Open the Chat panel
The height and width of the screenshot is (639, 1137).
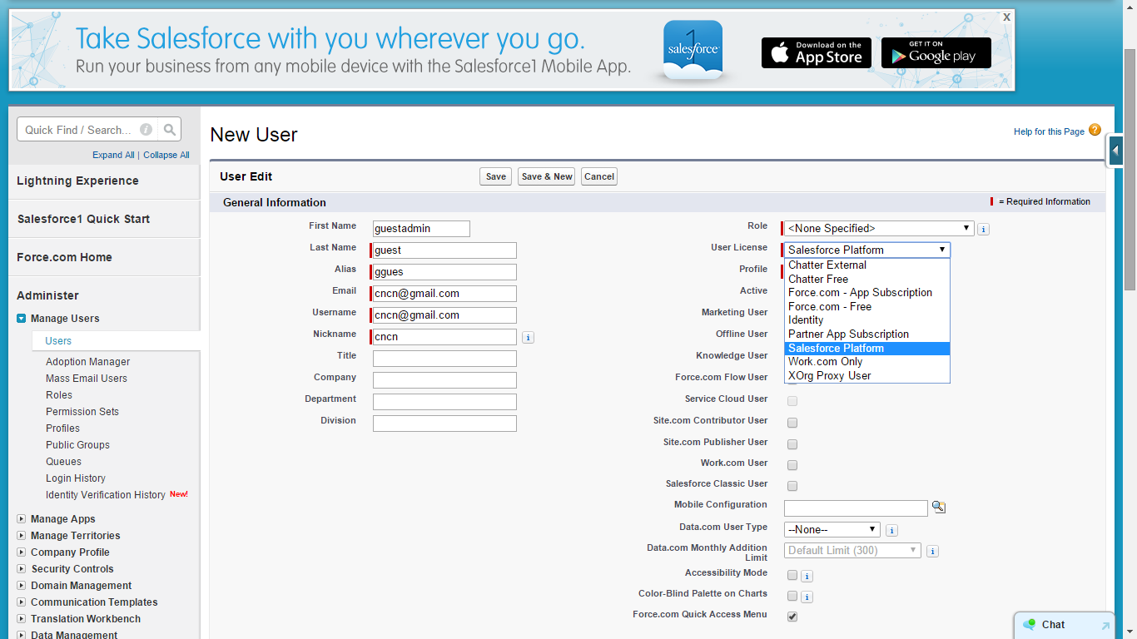coord(1064,625)
